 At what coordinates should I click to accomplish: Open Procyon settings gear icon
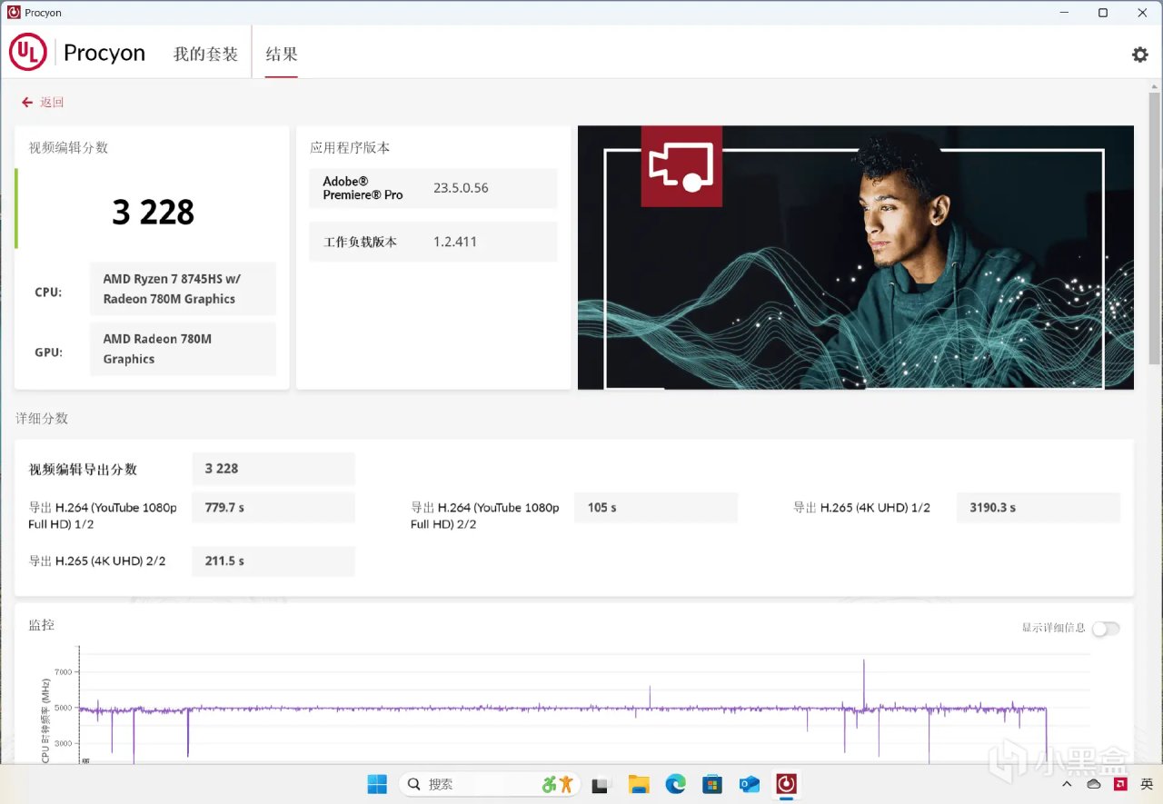(x=1139, y=55)
